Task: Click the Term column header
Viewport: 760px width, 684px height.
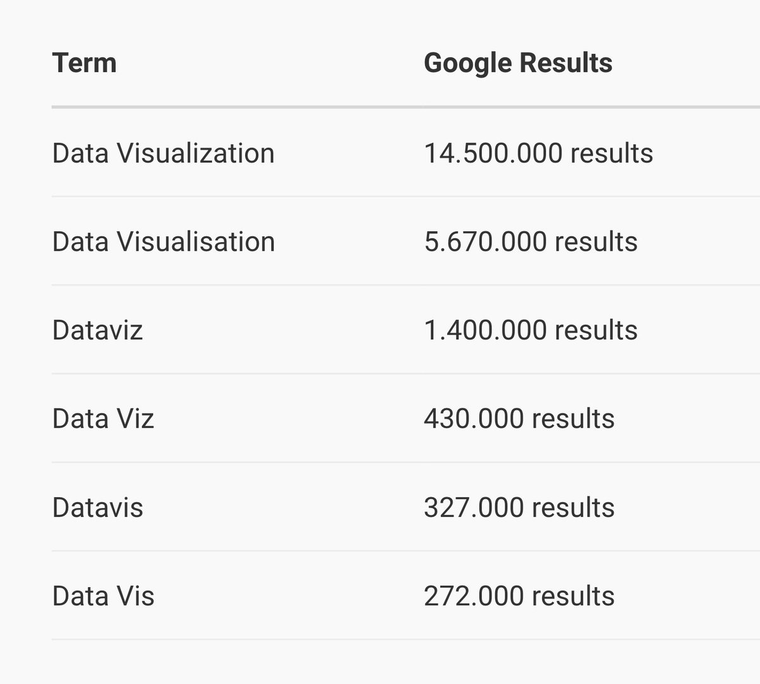Action: click(84, 63)
